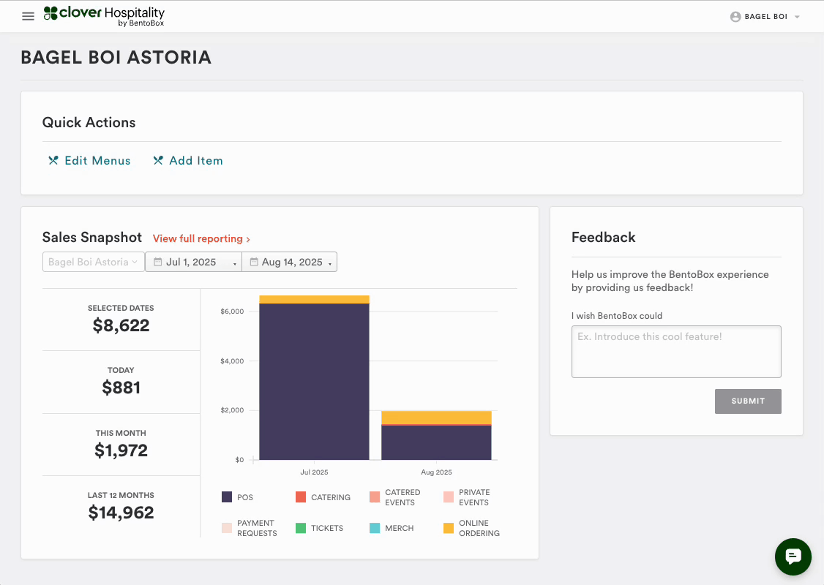Click the Jul 2025 axis label
The height and width of the screenshot is (585, 824).
[x=314, y=472]
